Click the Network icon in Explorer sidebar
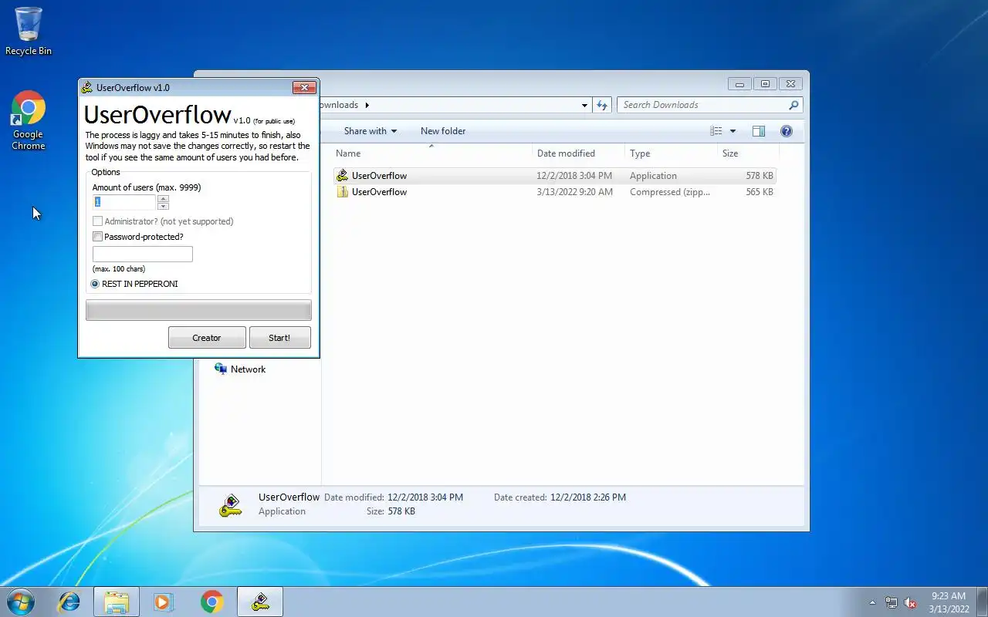 tap(221, 369)
